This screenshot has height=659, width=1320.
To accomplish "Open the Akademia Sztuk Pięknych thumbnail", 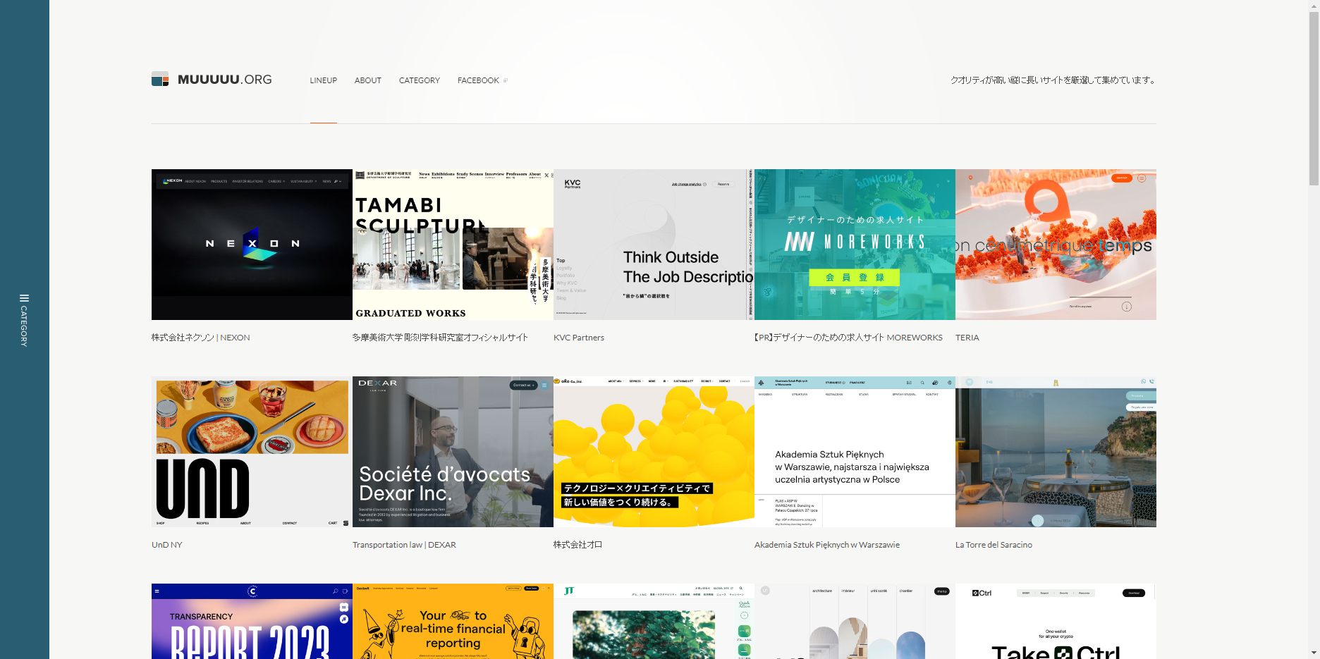I will coord(855,452).
